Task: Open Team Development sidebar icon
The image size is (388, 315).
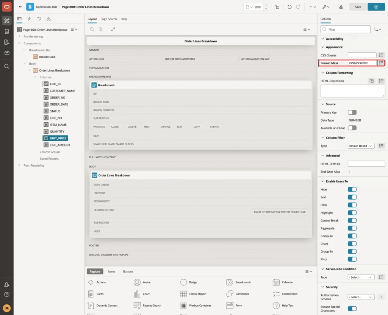Action: [x=7, y=42]
